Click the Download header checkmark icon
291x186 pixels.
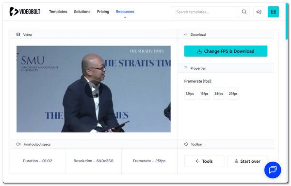[186, 34]
